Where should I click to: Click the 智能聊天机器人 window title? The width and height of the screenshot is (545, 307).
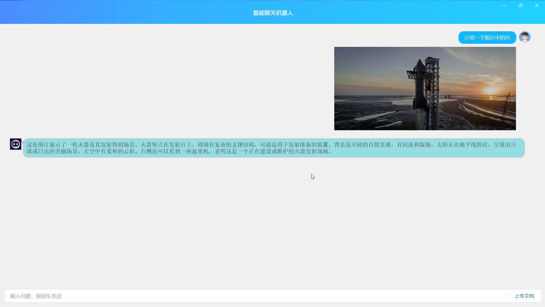point(273,13)
